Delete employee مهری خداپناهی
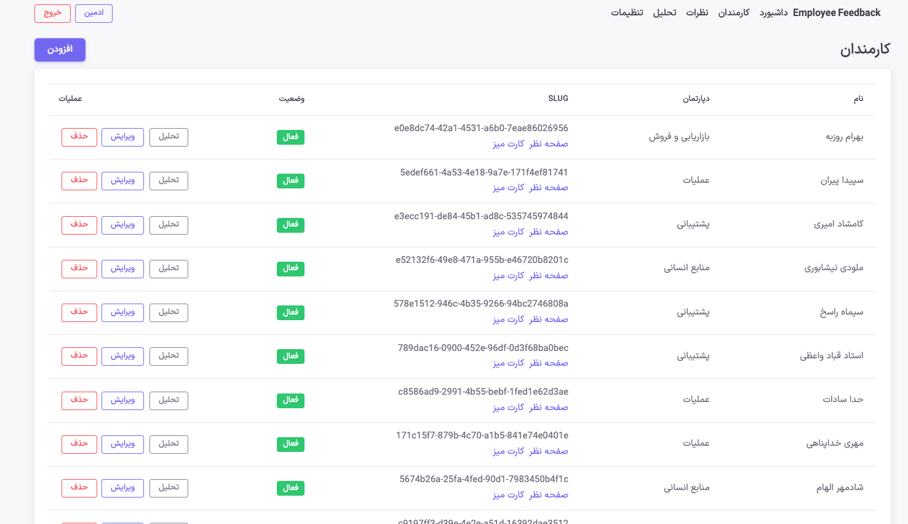The height and width of the screenshot is (524, 908). (x=79, y=444)
